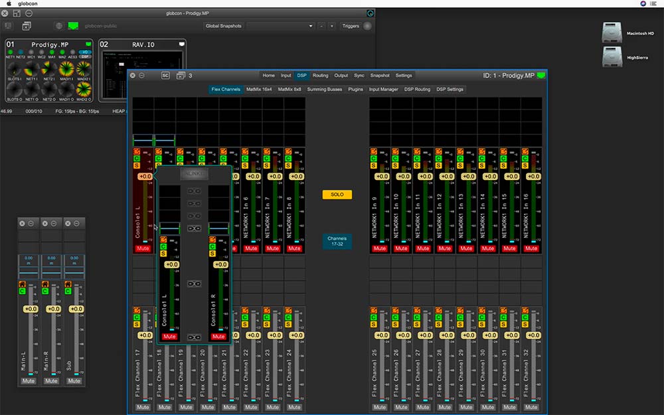Mute the Sub output strip
The width and height of the screenshot is (664, 415).
coord(74,380)
